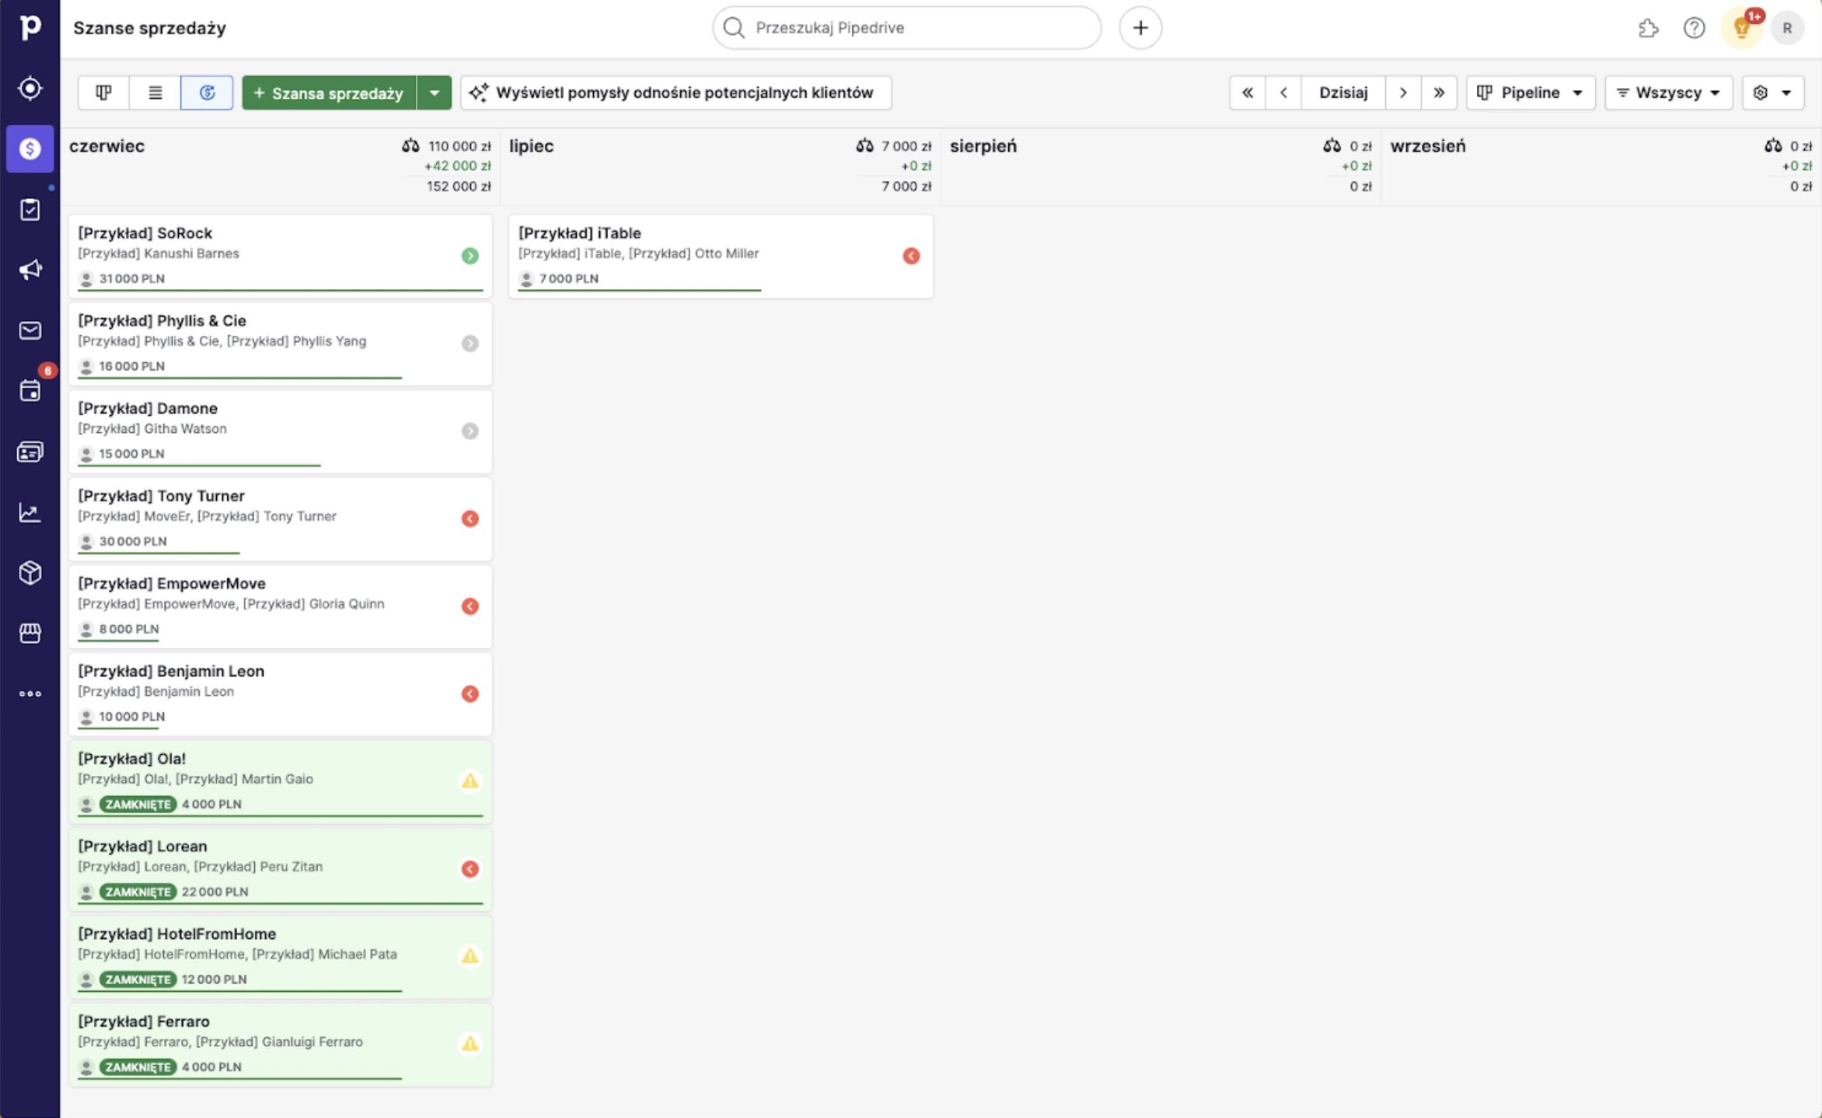
Task: Click green activity arrow on SoRock
Action: [x=469, y=256]
